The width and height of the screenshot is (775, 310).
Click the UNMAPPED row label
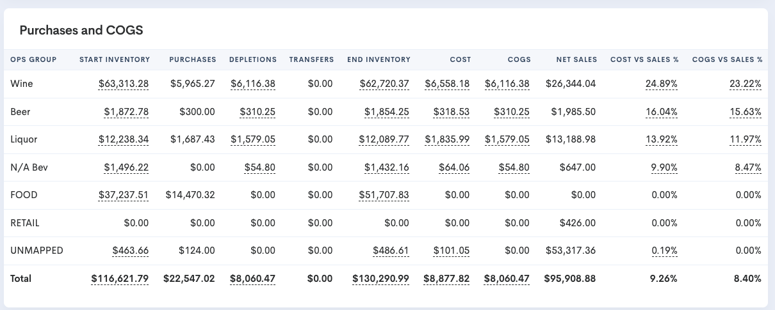(37, 251)
